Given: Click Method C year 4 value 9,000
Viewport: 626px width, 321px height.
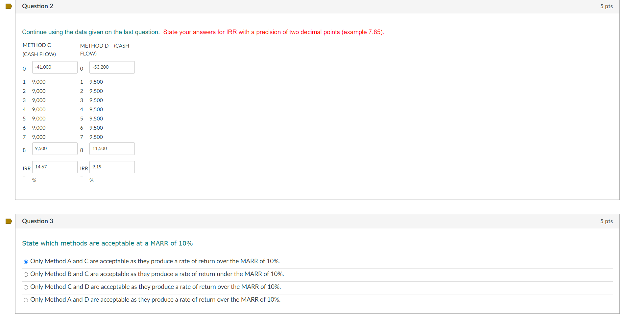Looking at the screenshot, I should pyautogui.click(x=39, y=110).
